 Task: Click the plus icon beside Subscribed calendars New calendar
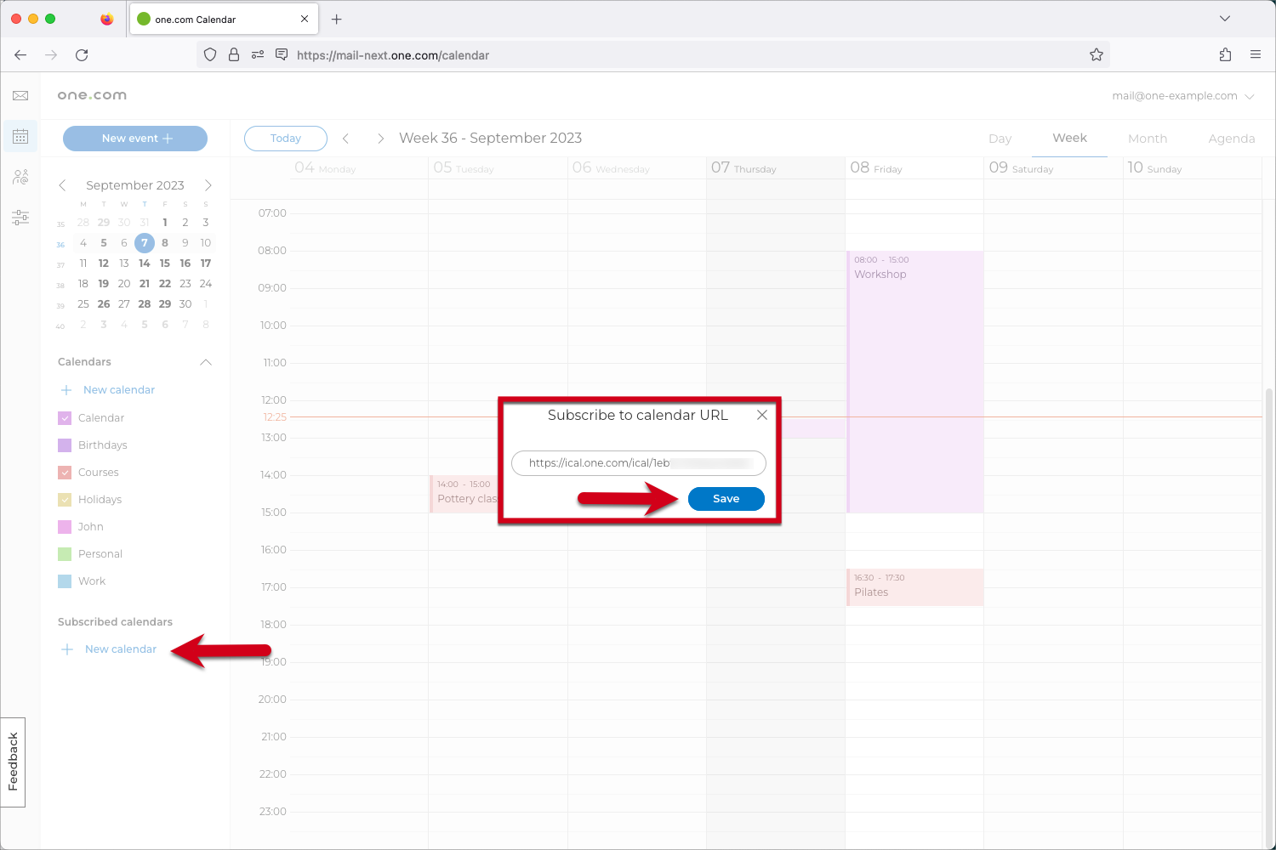(x=67, y=649)
